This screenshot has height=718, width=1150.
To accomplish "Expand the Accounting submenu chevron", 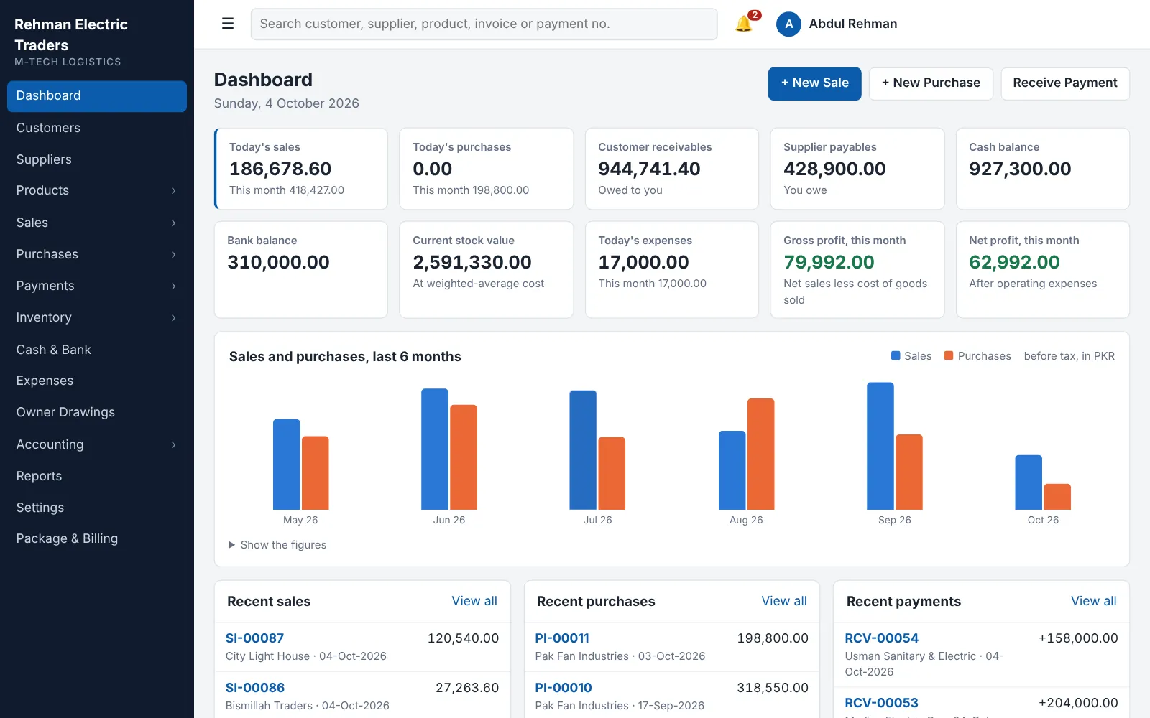I will 174,444.
